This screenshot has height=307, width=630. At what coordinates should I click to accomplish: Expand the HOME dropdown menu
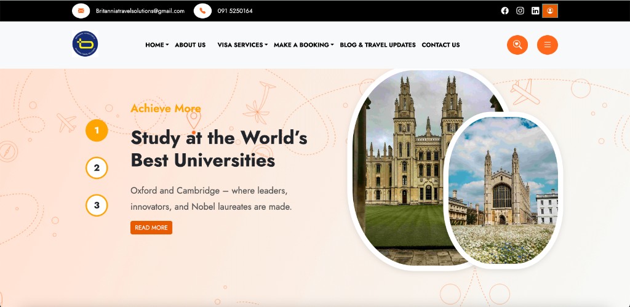[157, 45]
